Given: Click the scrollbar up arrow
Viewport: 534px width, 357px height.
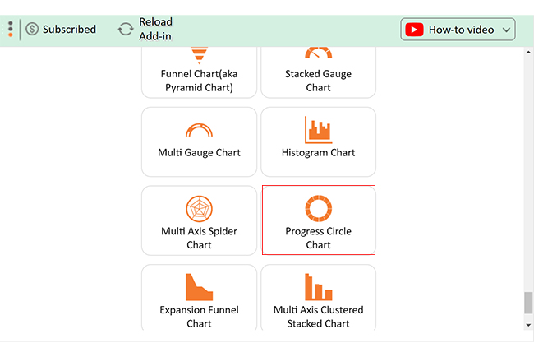Looking at the screenshot, I should click(528, 52).
